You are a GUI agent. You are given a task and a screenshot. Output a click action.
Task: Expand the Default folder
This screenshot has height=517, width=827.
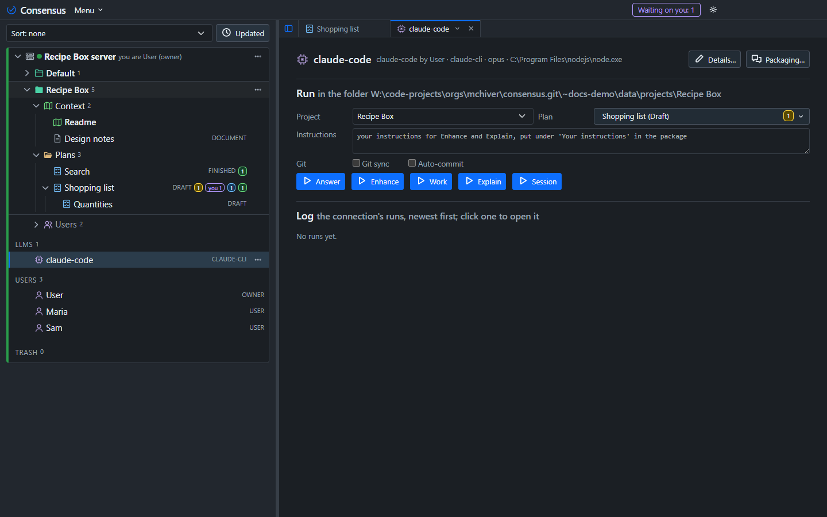(27, 73)
